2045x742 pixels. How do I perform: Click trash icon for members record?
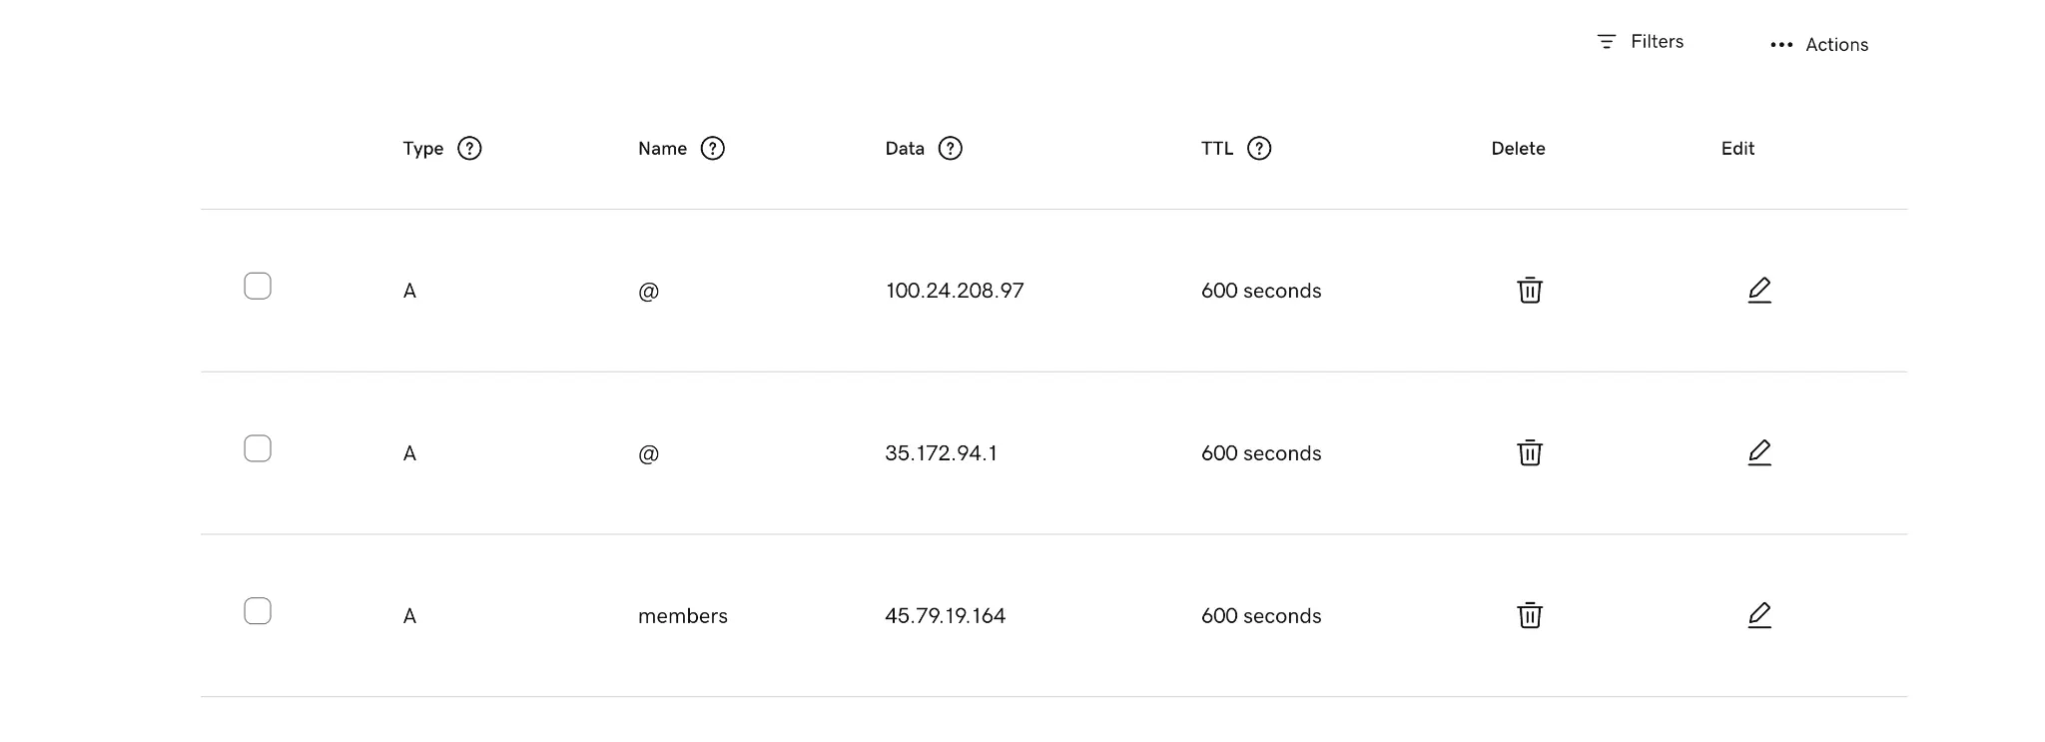pyautogui.click(x=1530, y=615)
